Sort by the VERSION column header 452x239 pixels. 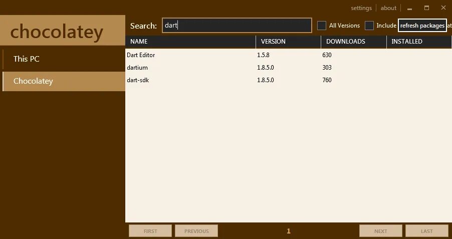(288, 42)
